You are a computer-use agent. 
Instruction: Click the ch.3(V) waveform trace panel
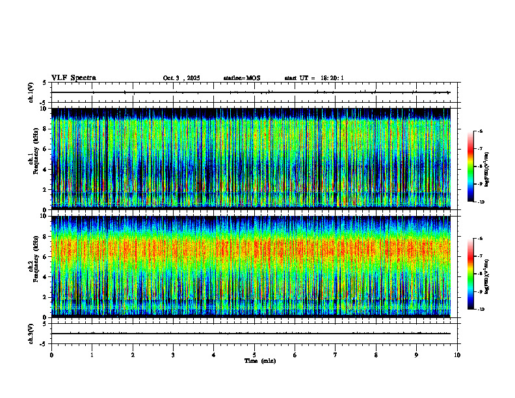tap(254, 334)
